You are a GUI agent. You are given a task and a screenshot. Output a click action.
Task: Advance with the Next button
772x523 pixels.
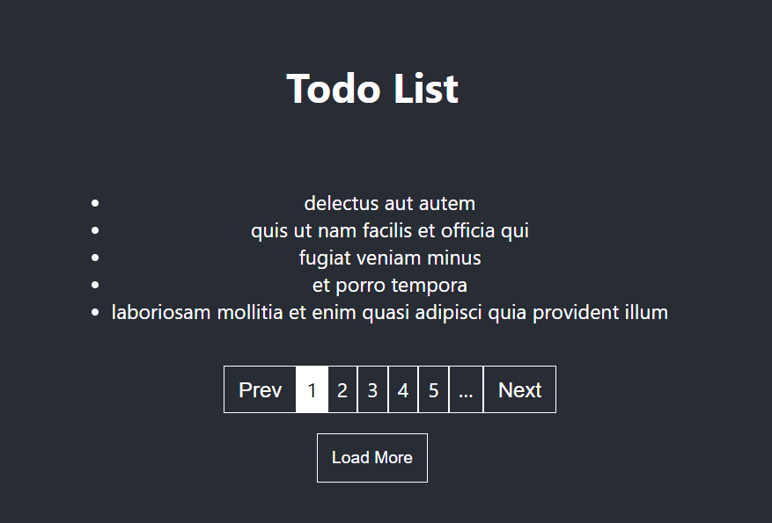point(520,389)
